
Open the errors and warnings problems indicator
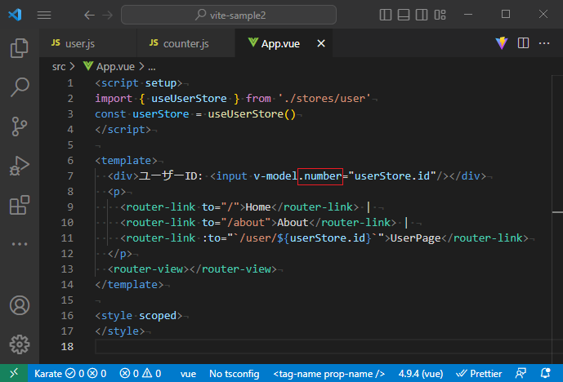click(140, 374)
